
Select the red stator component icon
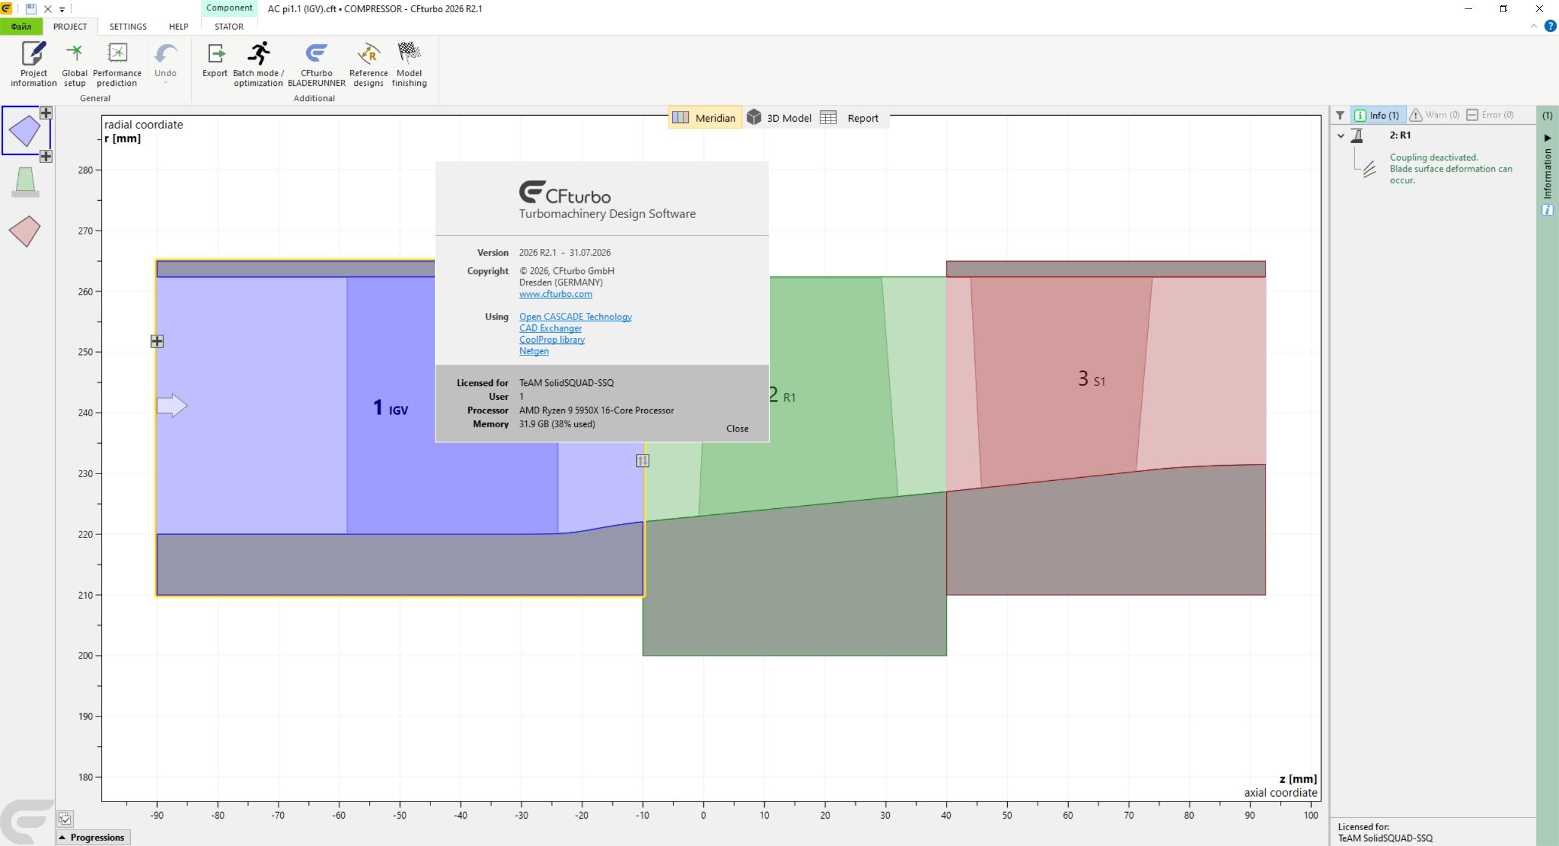[25, 231]
